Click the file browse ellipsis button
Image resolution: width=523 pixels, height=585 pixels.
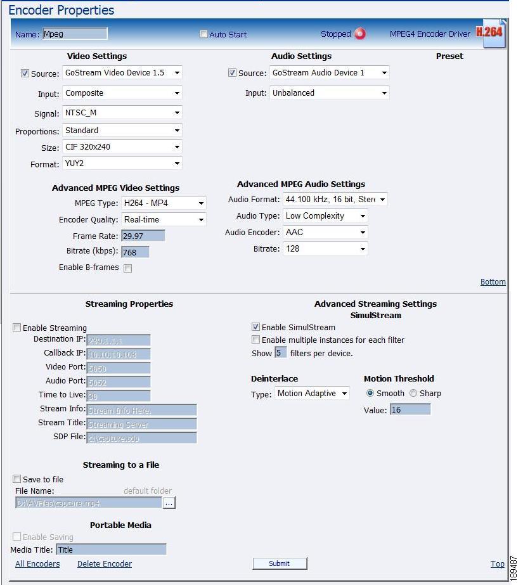(169, 503)
